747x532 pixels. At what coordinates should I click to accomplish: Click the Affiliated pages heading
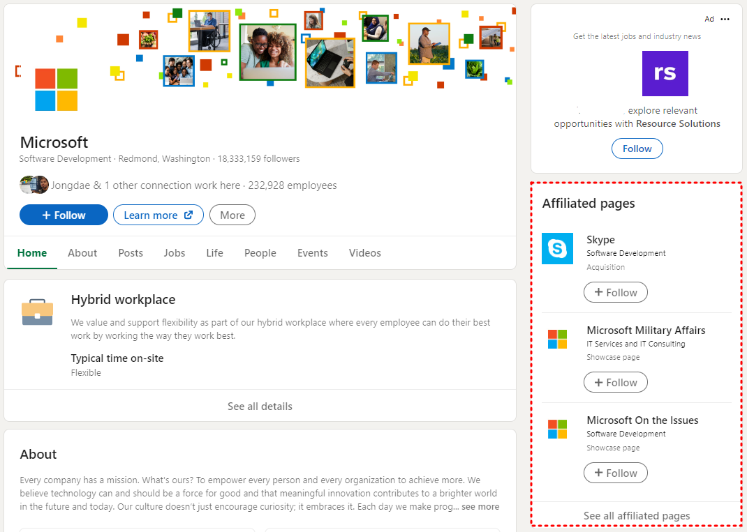589,203
